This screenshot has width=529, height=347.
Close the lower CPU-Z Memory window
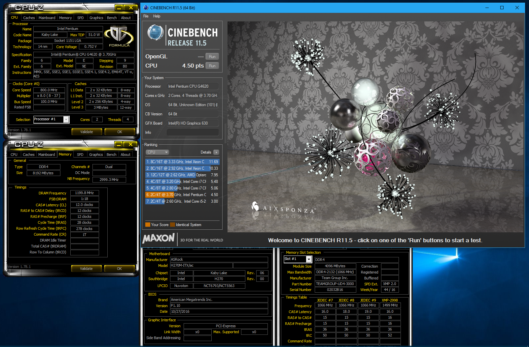click(130, 144)
